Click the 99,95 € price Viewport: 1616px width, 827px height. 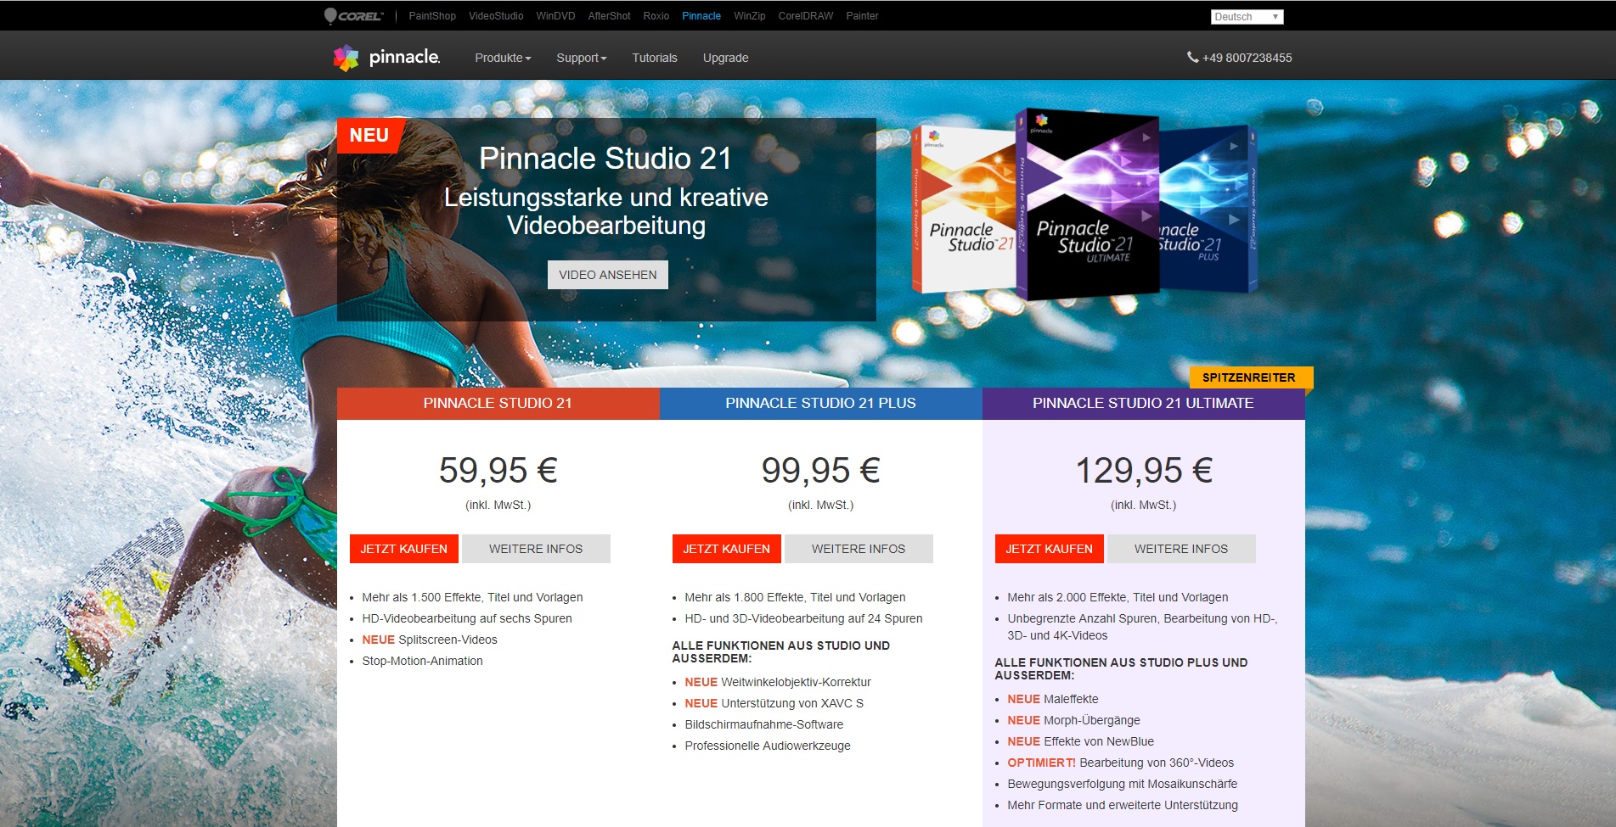[x=821, y=470]
